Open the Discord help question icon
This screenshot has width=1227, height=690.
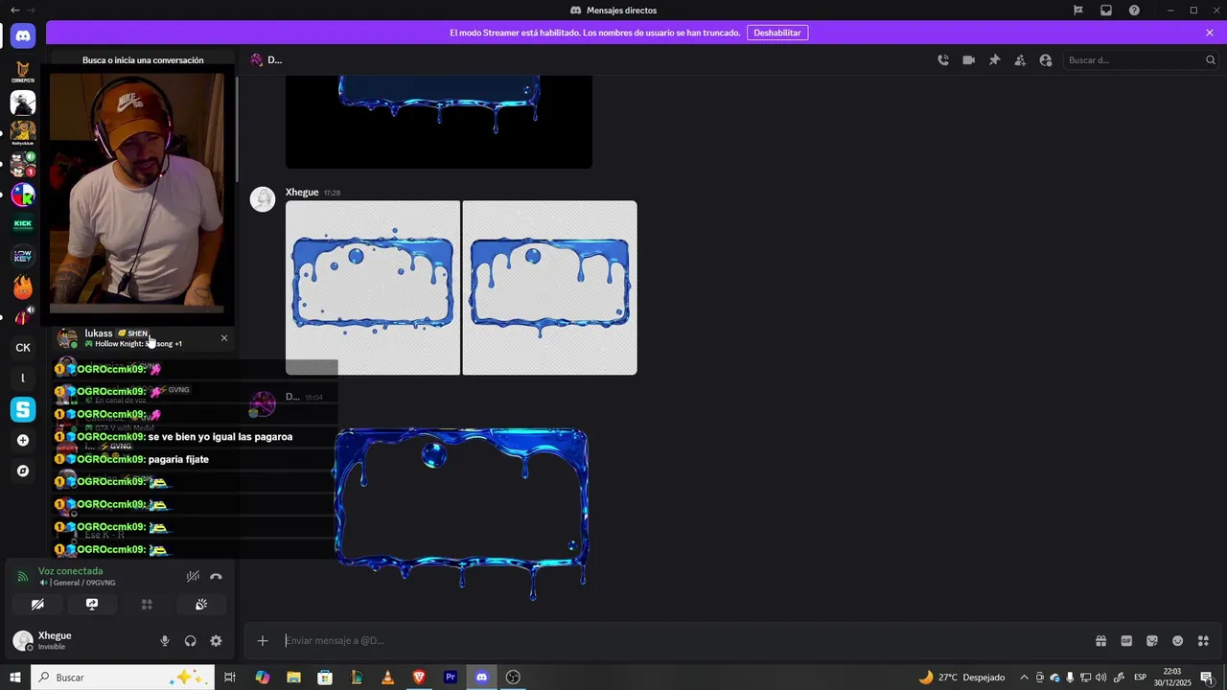coord(1134,10)
